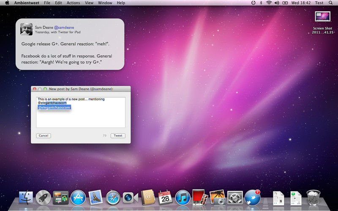The image size is (338, 211).
Task: Click the Bluetooth menu bar icon
Action: pyautogui.click(x=261, y=3)
